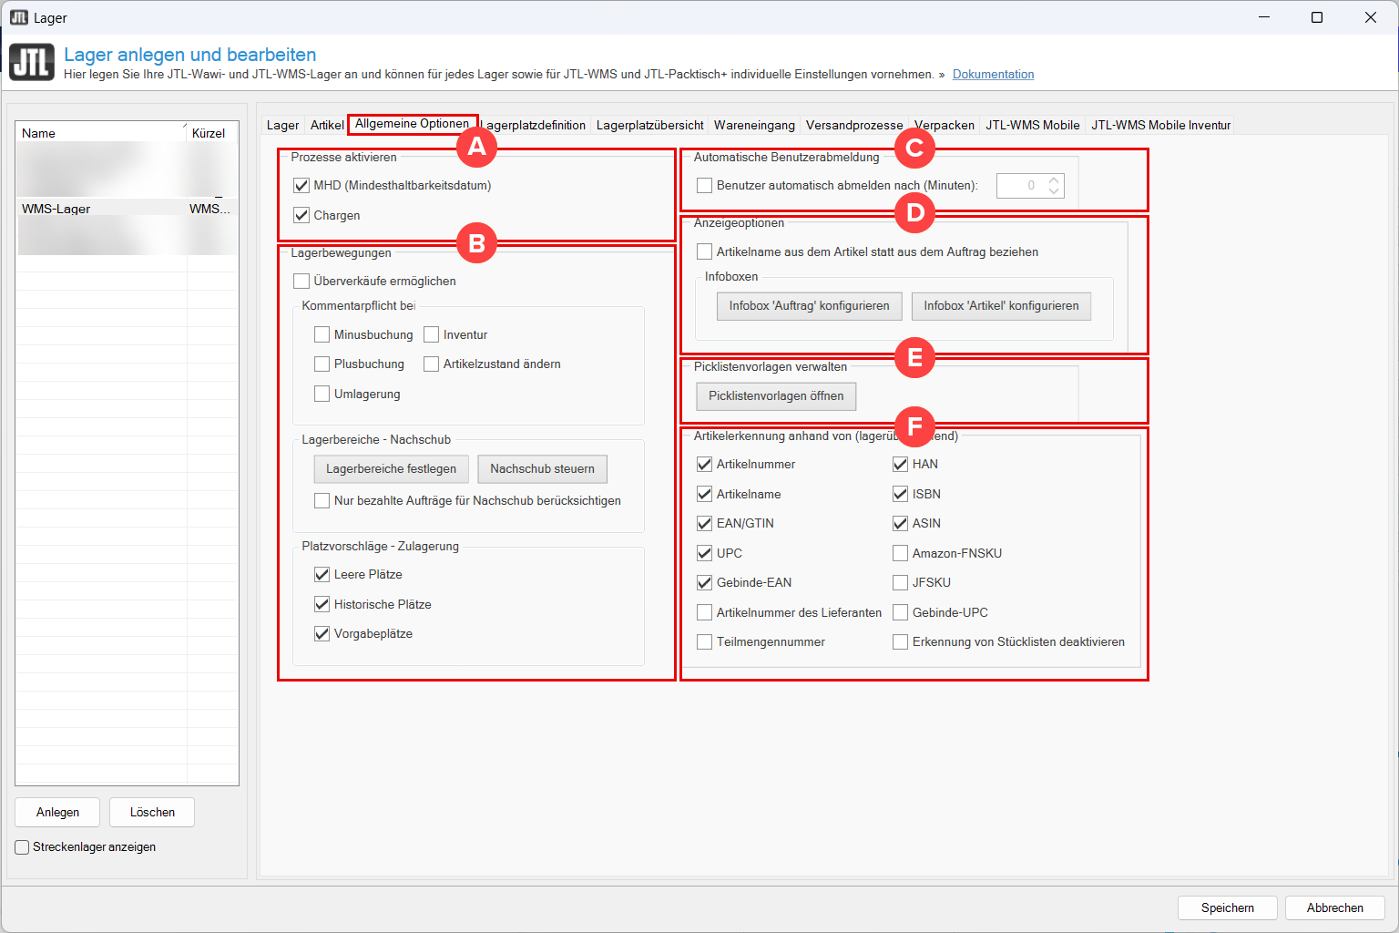Click Picklistenvorlagen öffnen button
The width and height of the screenshot is (1399, 933).
tap(776, 396)
